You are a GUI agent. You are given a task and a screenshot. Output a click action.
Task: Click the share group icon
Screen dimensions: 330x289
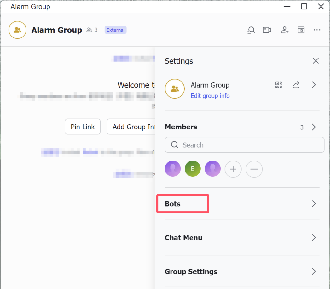tap(296, 85)
